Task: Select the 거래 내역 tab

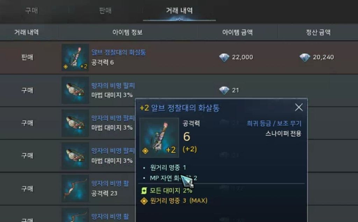Action: click(179, 10)
